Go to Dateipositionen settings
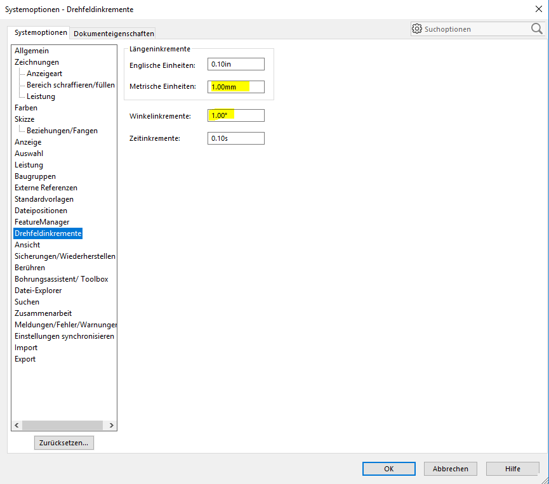549x484 pixels. (41, 211)
